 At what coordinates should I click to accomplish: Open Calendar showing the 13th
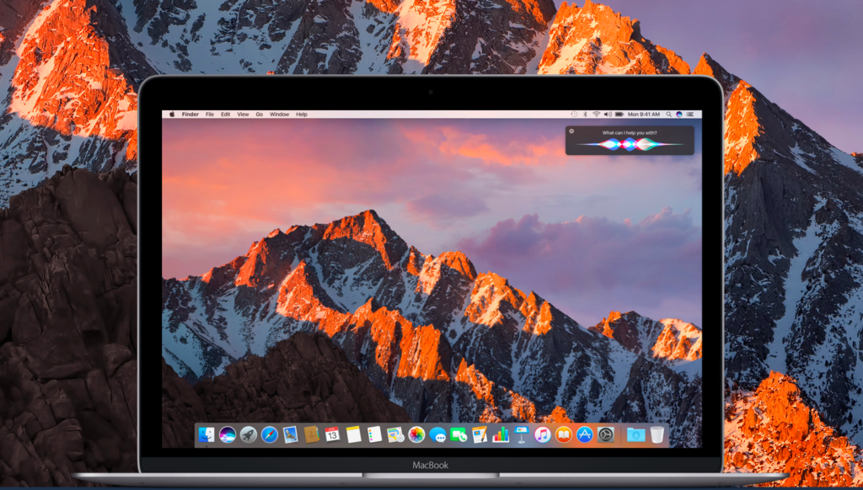[x=331, y=436]
